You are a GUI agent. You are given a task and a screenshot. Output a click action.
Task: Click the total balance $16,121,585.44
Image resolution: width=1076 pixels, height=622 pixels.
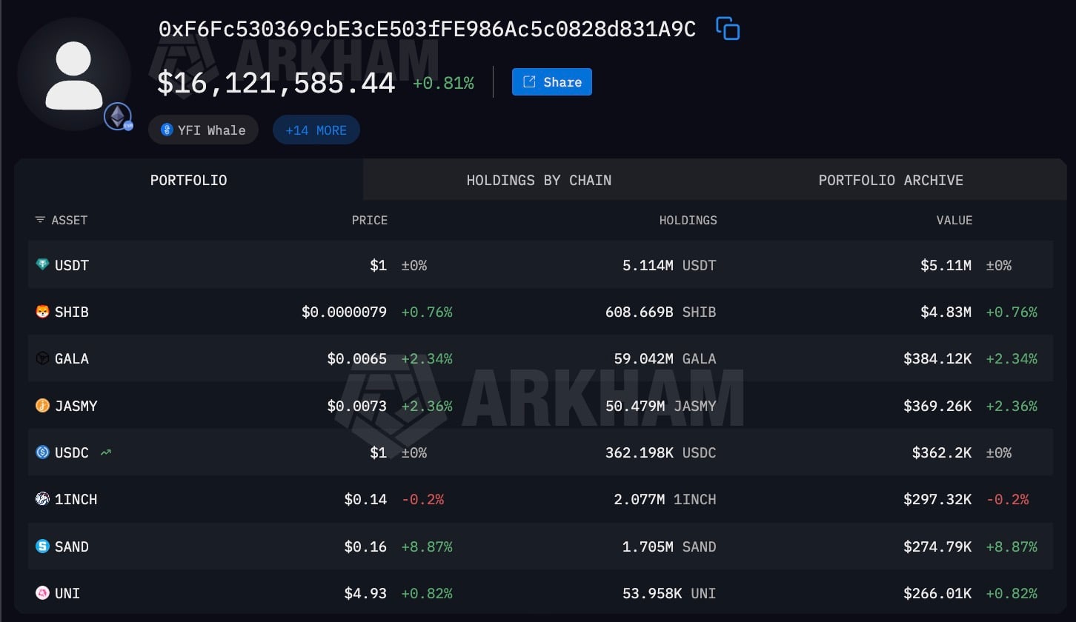click(x=276, y=83)
